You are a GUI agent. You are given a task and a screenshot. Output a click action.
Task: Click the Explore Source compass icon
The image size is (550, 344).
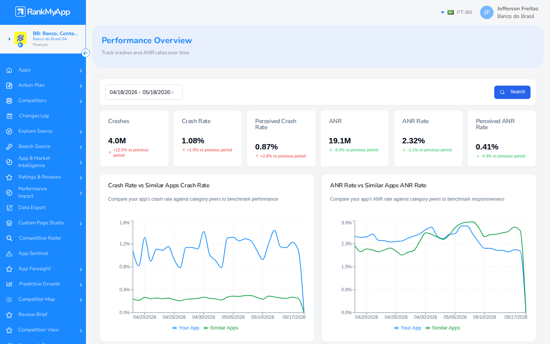[10, 131]
